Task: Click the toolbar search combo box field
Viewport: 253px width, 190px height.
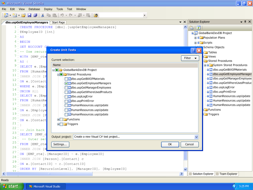Action: pos(121,15)
